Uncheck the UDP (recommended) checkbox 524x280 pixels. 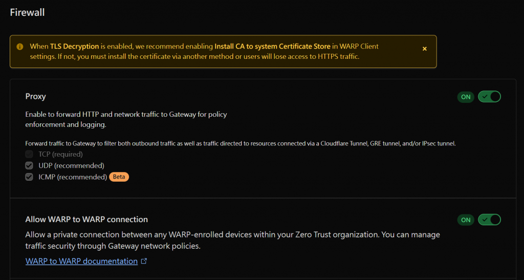30,165
